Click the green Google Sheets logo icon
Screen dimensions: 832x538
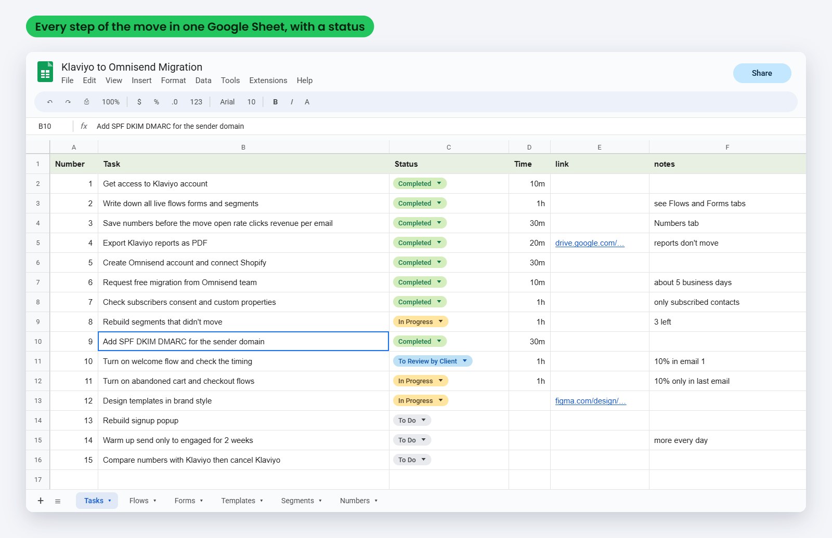click(x=45, y=72)
